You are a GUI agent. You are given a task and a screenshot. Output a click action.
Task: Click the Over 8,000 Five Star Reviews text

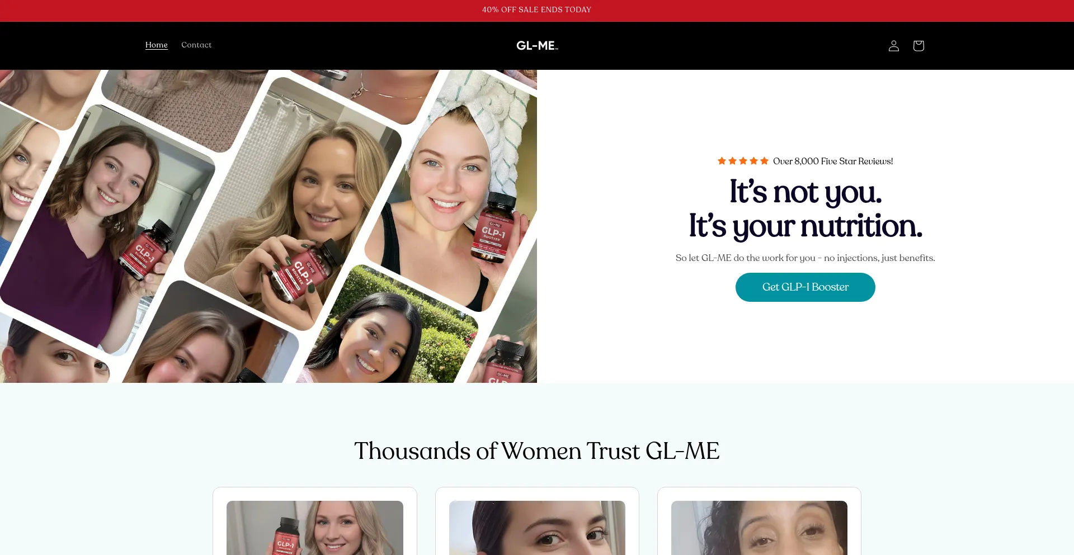pyautogui.click(x=833, y=161)
